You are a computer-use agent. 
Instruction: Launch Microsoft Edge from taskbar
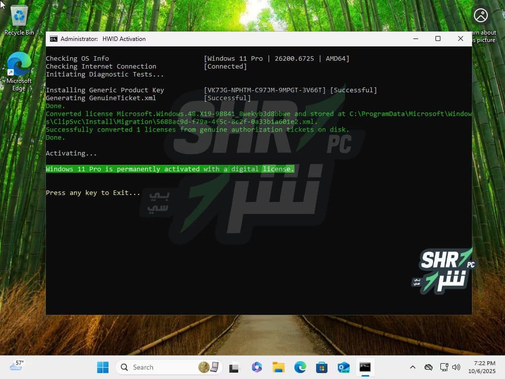(300, 367)
